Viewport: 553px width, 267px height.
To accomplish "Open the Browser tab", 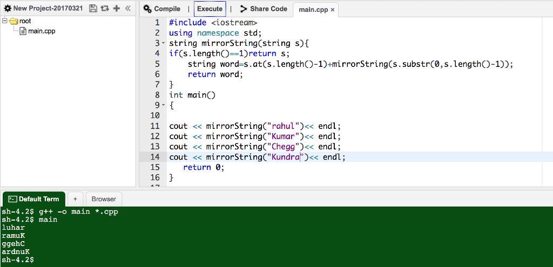I will [104, 199].
